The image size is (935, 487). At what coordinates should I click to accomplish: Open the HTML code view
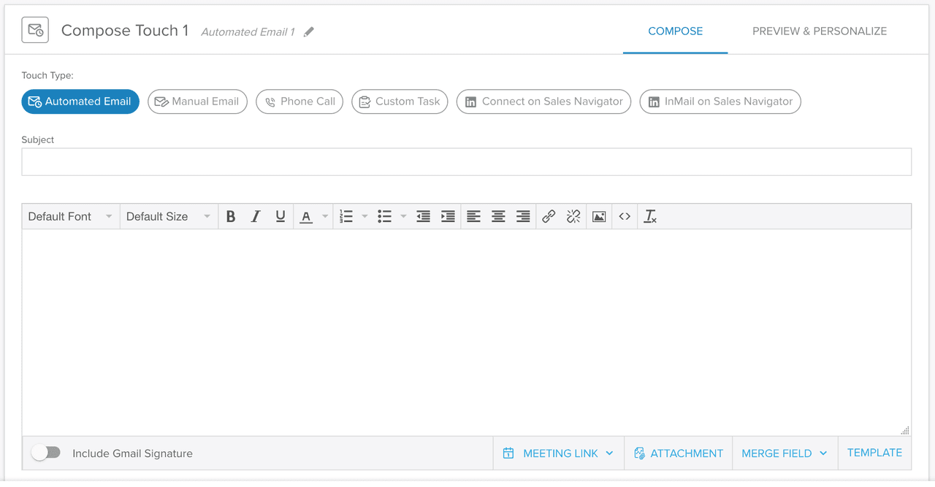pyautogui.click(x=624, y=216)
